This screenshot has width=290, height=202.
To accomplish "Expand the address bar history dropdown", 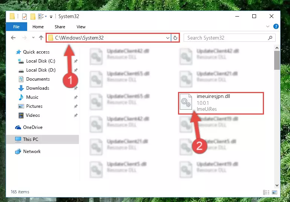I will (x=167, y=38).
